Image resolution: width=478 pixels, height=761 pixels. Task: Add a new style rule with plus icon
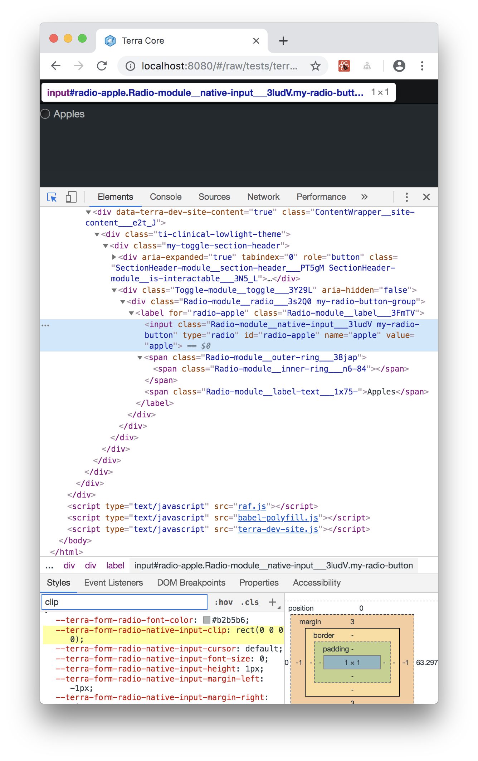coord(273,602)
